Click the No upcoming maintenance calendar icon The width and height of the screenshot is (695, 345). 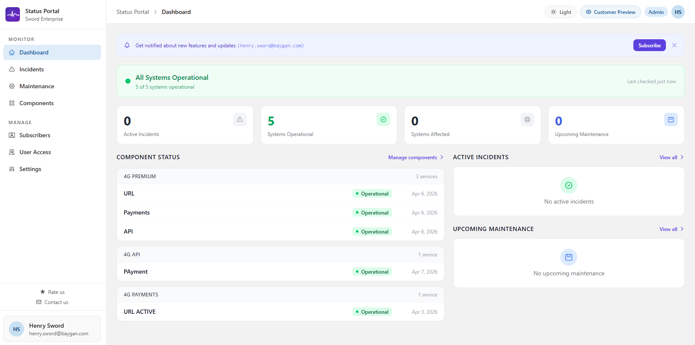tap(569, 257)
